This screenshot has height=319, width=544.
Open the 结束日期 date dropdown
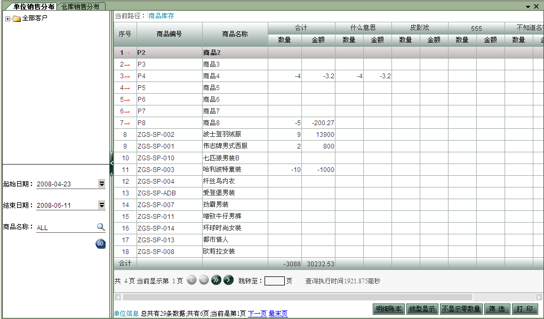coord(101,205)
